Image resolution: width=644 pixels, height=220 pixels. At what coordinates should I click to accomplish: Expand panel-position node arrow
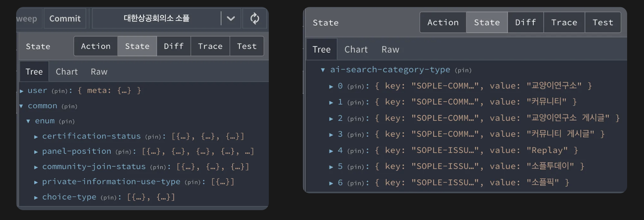(36, 152)
